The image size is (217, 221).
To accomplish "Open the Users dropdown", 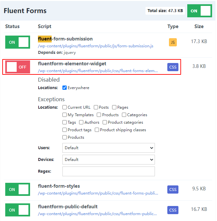I will [x=108, y=148].
